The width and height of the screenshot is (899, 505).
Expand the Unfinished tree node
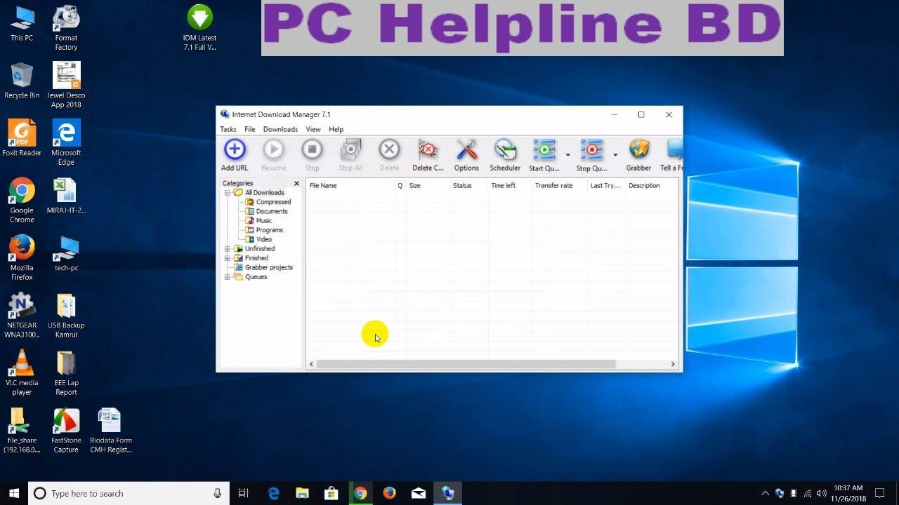[228, 249]
